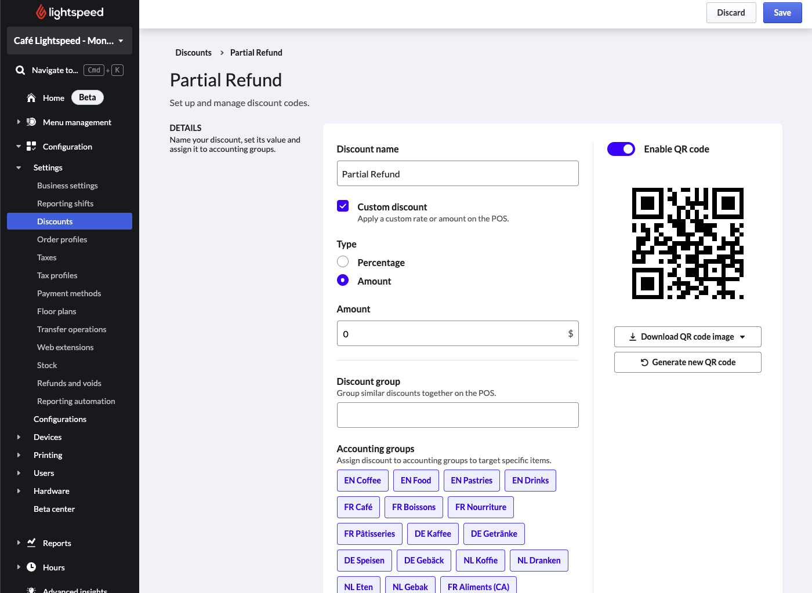Click the Discount group input field
The height and width of the screenshot is (593, 812).
(457, 415)
